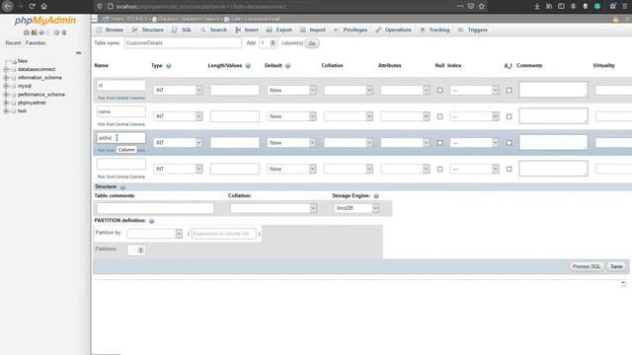Click the add columns number stepper
This screenshot has width=632, height=355.
[x=273, y=43]
